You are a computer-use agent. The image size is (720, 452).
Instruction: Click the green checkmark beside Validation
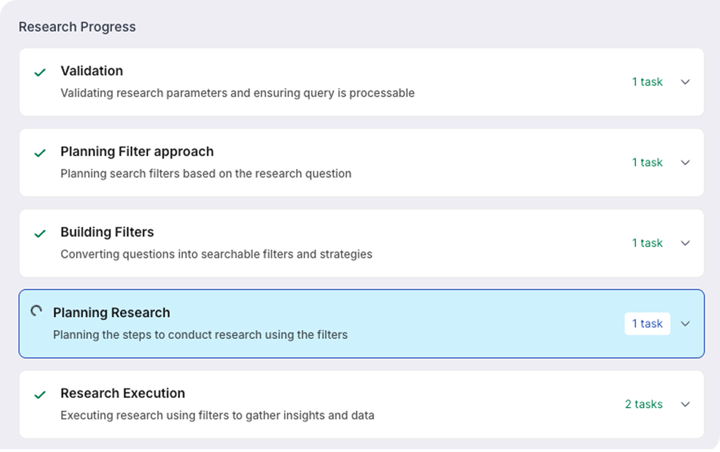(40, 72)
